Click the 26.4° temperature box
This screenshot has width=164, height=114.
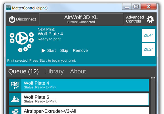tap(148, 35)
